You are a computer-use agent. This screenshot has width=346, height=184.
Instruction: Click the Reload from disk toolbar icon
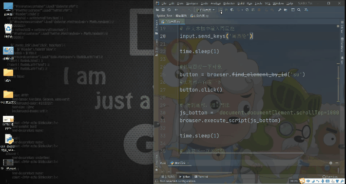pos(169,10)
